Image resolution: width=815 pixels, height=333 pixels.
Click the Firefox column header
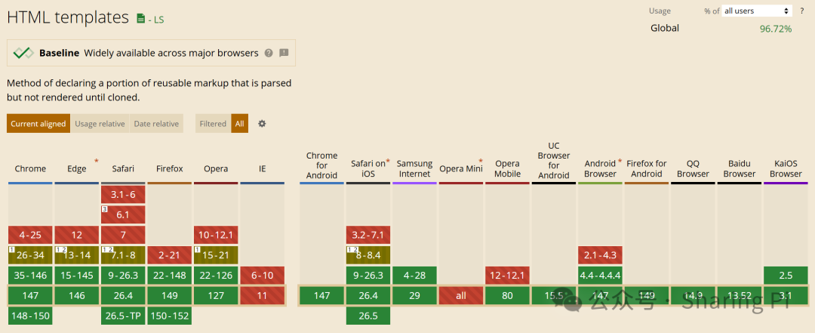click(x=170, y=168)
